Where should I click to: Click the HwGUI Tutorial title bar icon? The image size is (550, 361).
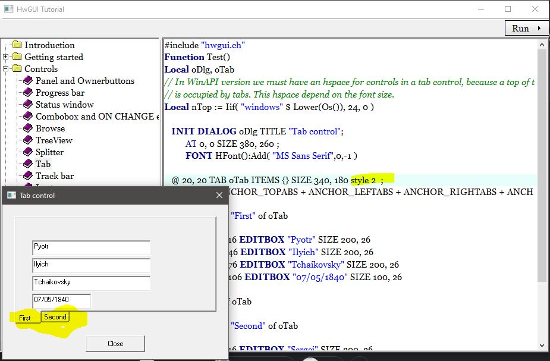pos(9,10)
